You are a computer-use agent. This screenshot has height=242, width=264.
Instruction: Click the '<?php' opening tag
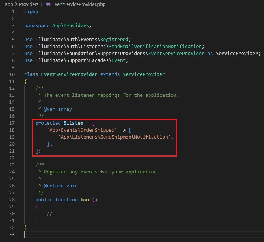[31, 12]
